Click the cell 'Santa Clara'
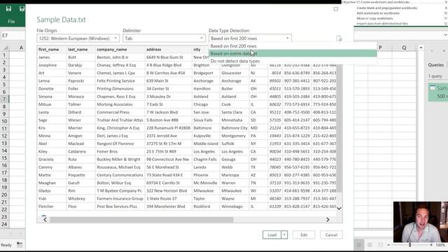The height and width of the screenshot is (252, 448). point(232,112)
